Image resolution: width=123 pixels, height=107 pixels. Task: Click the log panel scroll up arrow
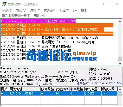pyautogui.click(x=120, y=21)
